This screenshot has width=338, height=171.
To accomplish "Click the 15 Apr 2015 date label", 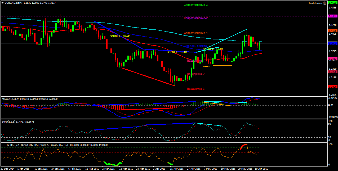I will coord(177,169).
